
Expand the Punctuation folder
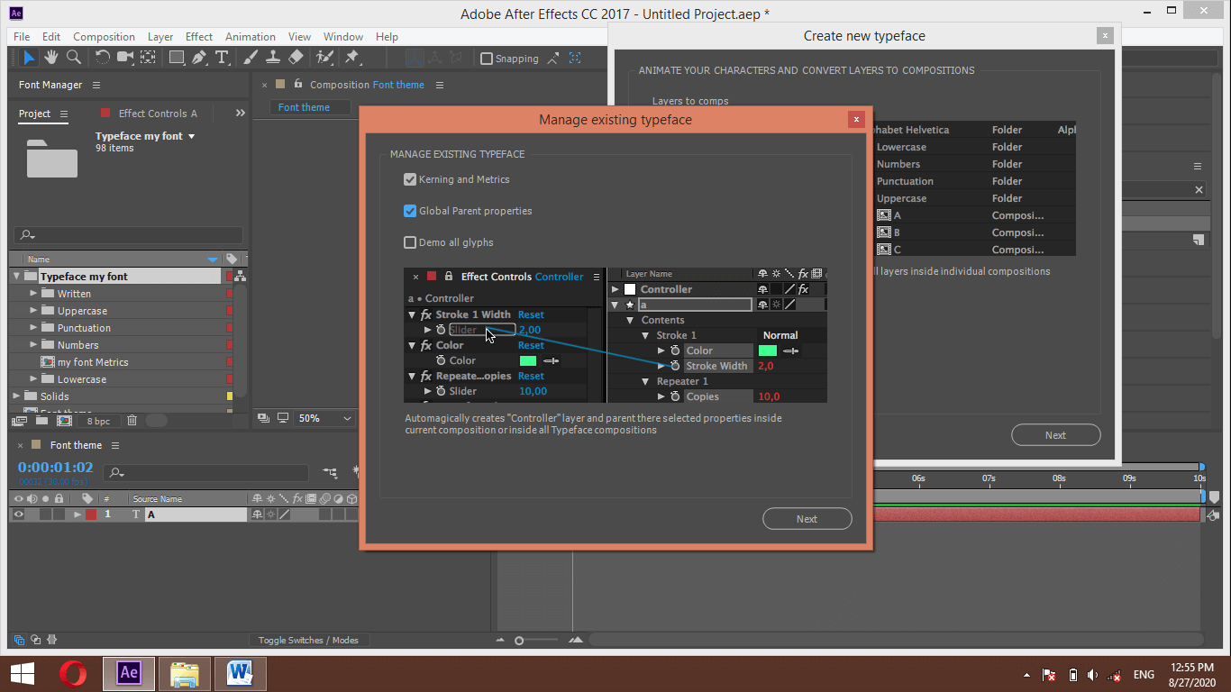click(x=33, y=328)
